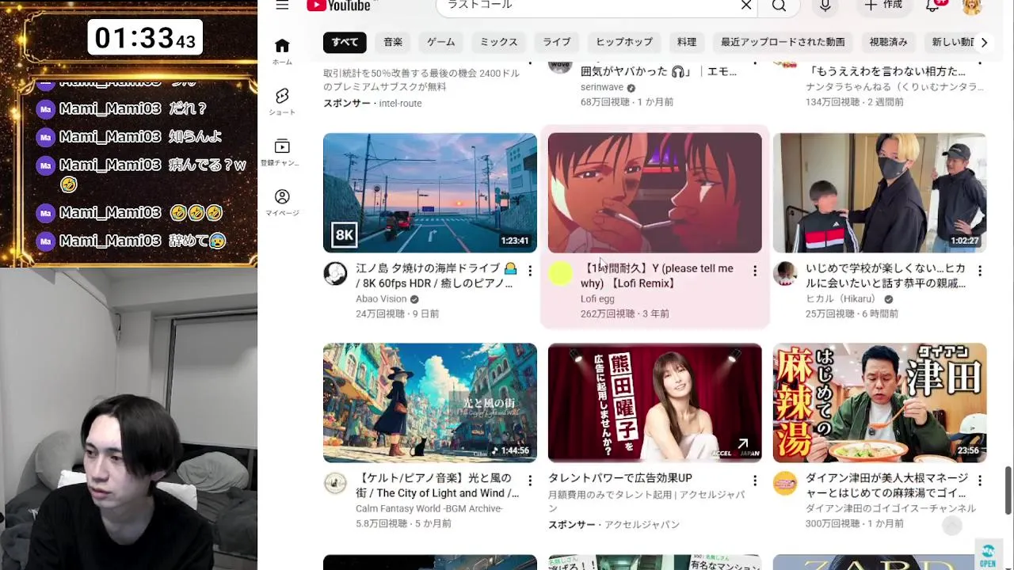Screen dimensions: 1014x570
Task: Open the Hikaru school video thumbnail
Action: point(880,192)
